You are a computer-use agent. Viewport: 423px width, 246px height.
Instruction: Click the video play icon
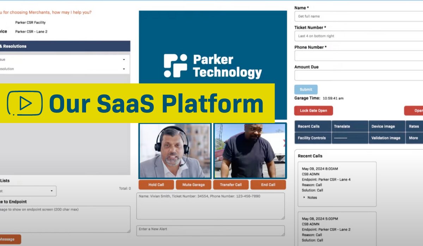tap(25, 103)
